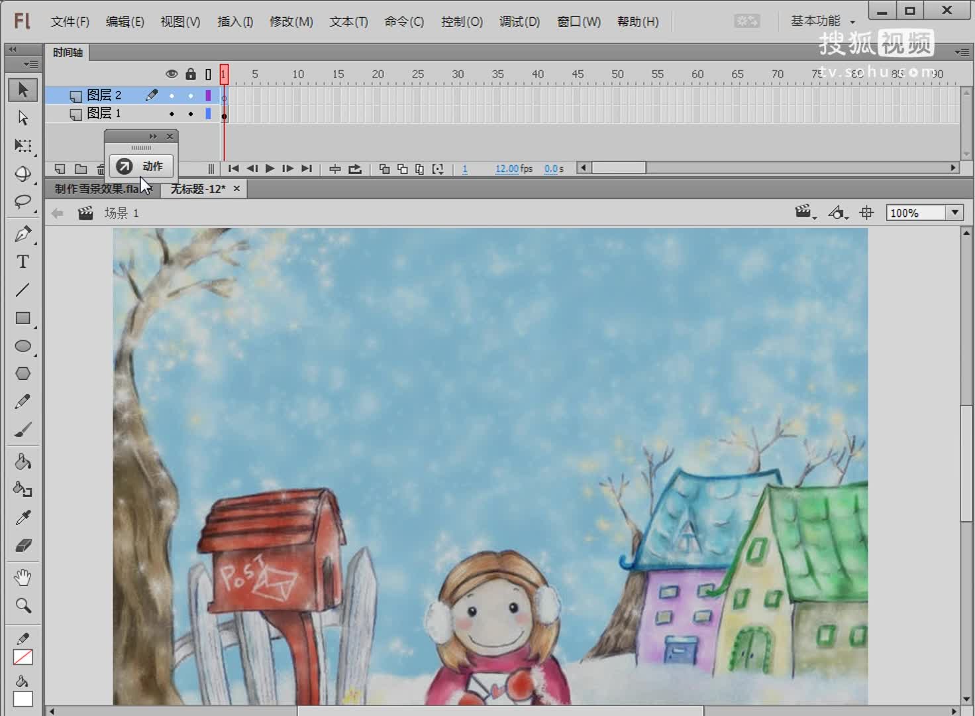Screen dimensions: 975x716
Task: Open the 修改(M) menu
Action: [x=291, y=22]
